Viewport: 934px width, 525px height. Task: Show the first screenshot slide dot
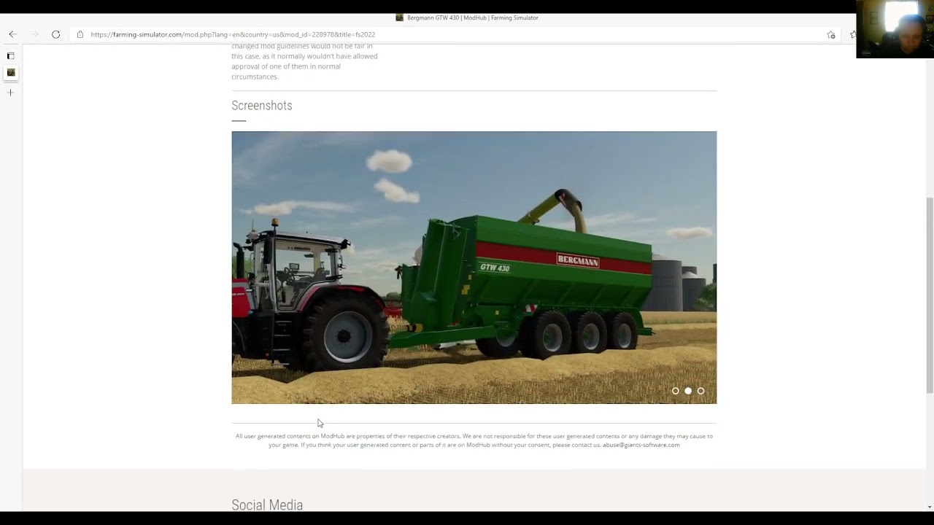pos(676,391)
